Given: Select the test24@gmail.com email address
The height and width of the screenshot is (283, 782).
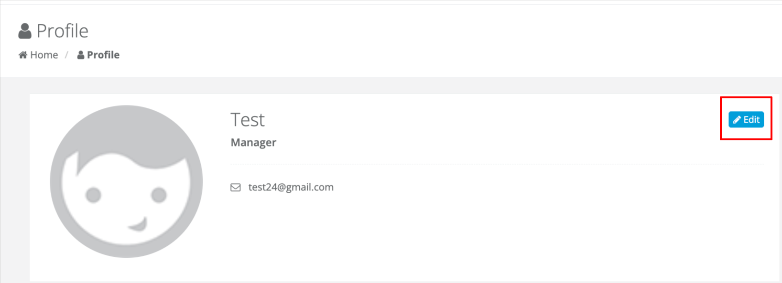Looking at the screenshot, I should point(291,187).
